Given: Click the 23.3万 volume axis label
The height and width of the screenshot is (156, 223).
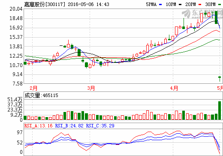Looking at the screenshot, I should coord(15,110).
